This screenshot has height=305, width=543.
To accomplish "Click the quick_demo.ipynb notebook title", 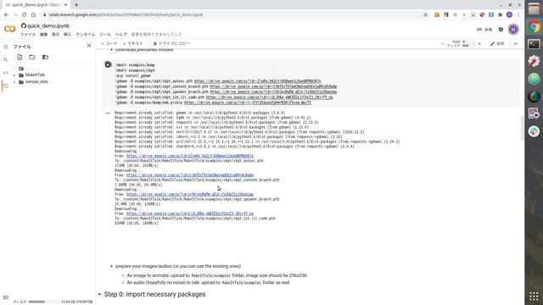I will coord(48,26).
